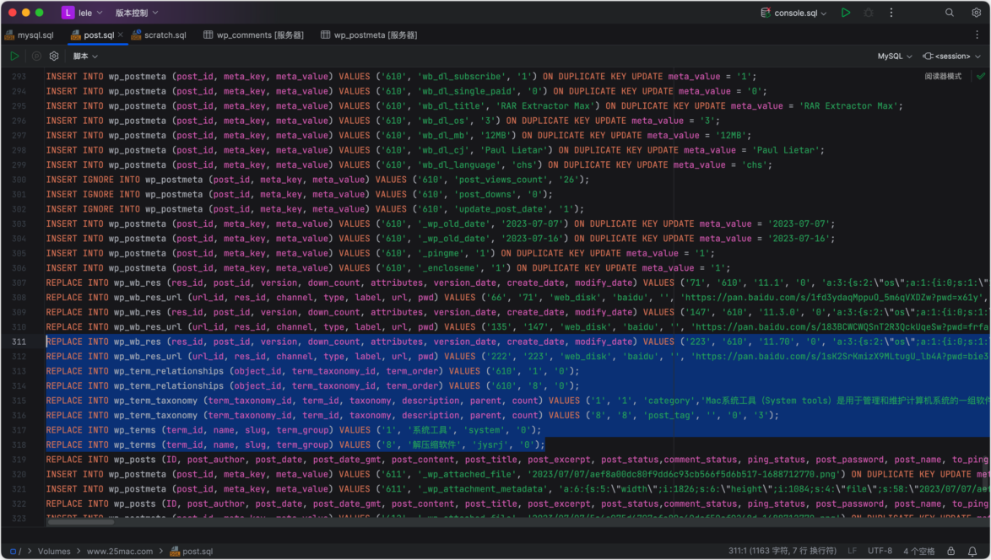Viewport: 991px width, 560px height.
Task: Open the 版本控制 dropdown menu
Action: coord(137,13)
